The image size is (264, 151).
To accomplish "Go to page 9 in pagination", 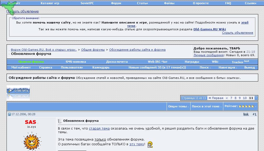I will click(240, 98).
